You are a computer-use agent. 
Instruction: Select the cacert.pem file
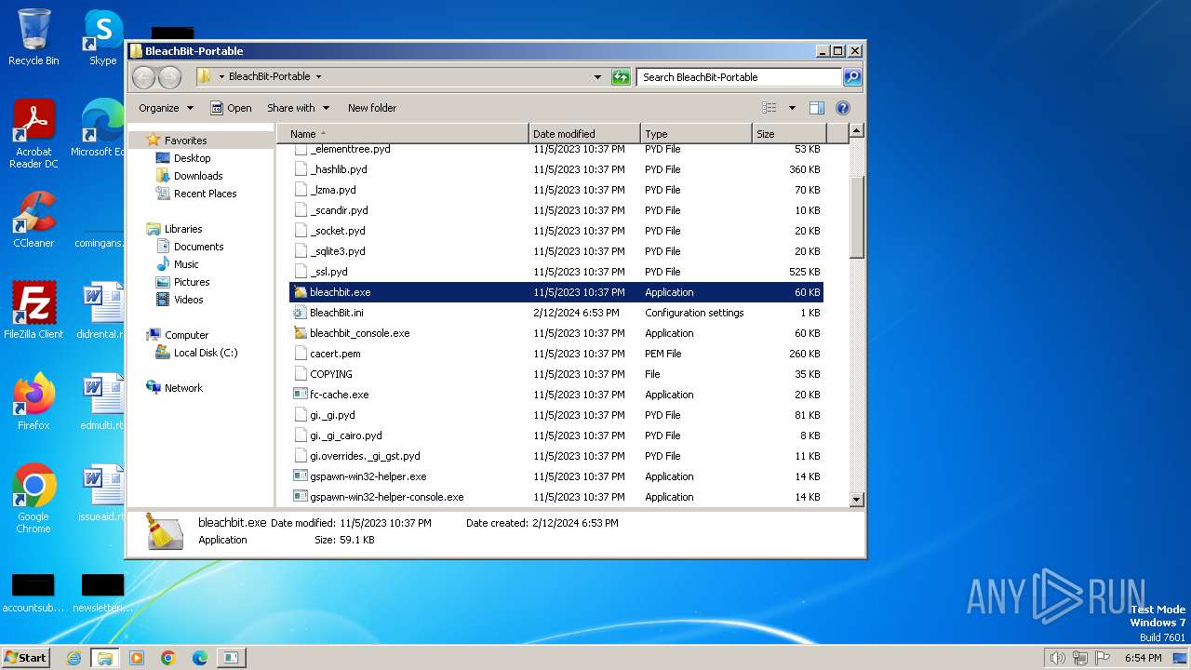335,354
